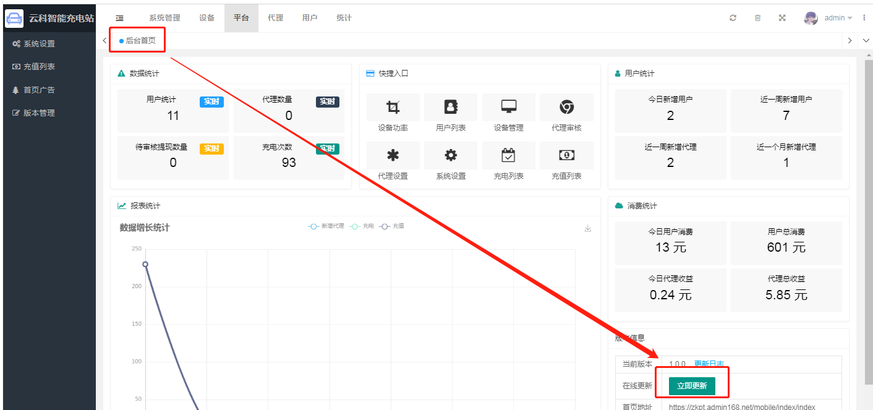Click the blue 实时 badge for 用户统计
This screenshot has height=410, width=873.
click(211, 101)
